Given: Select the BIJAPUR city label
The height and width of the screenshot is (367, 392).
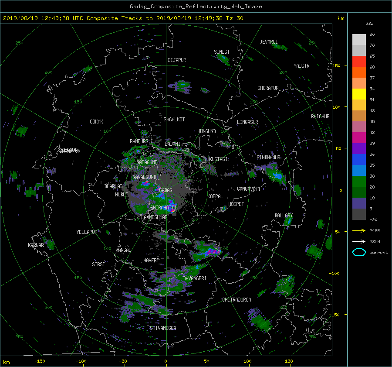Looking at the screenshot, I should [177, 60].
